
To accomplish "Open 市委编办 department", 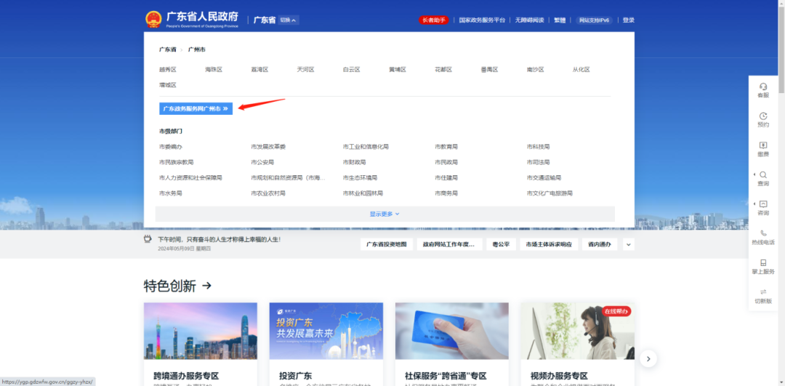I will point(171,147).
